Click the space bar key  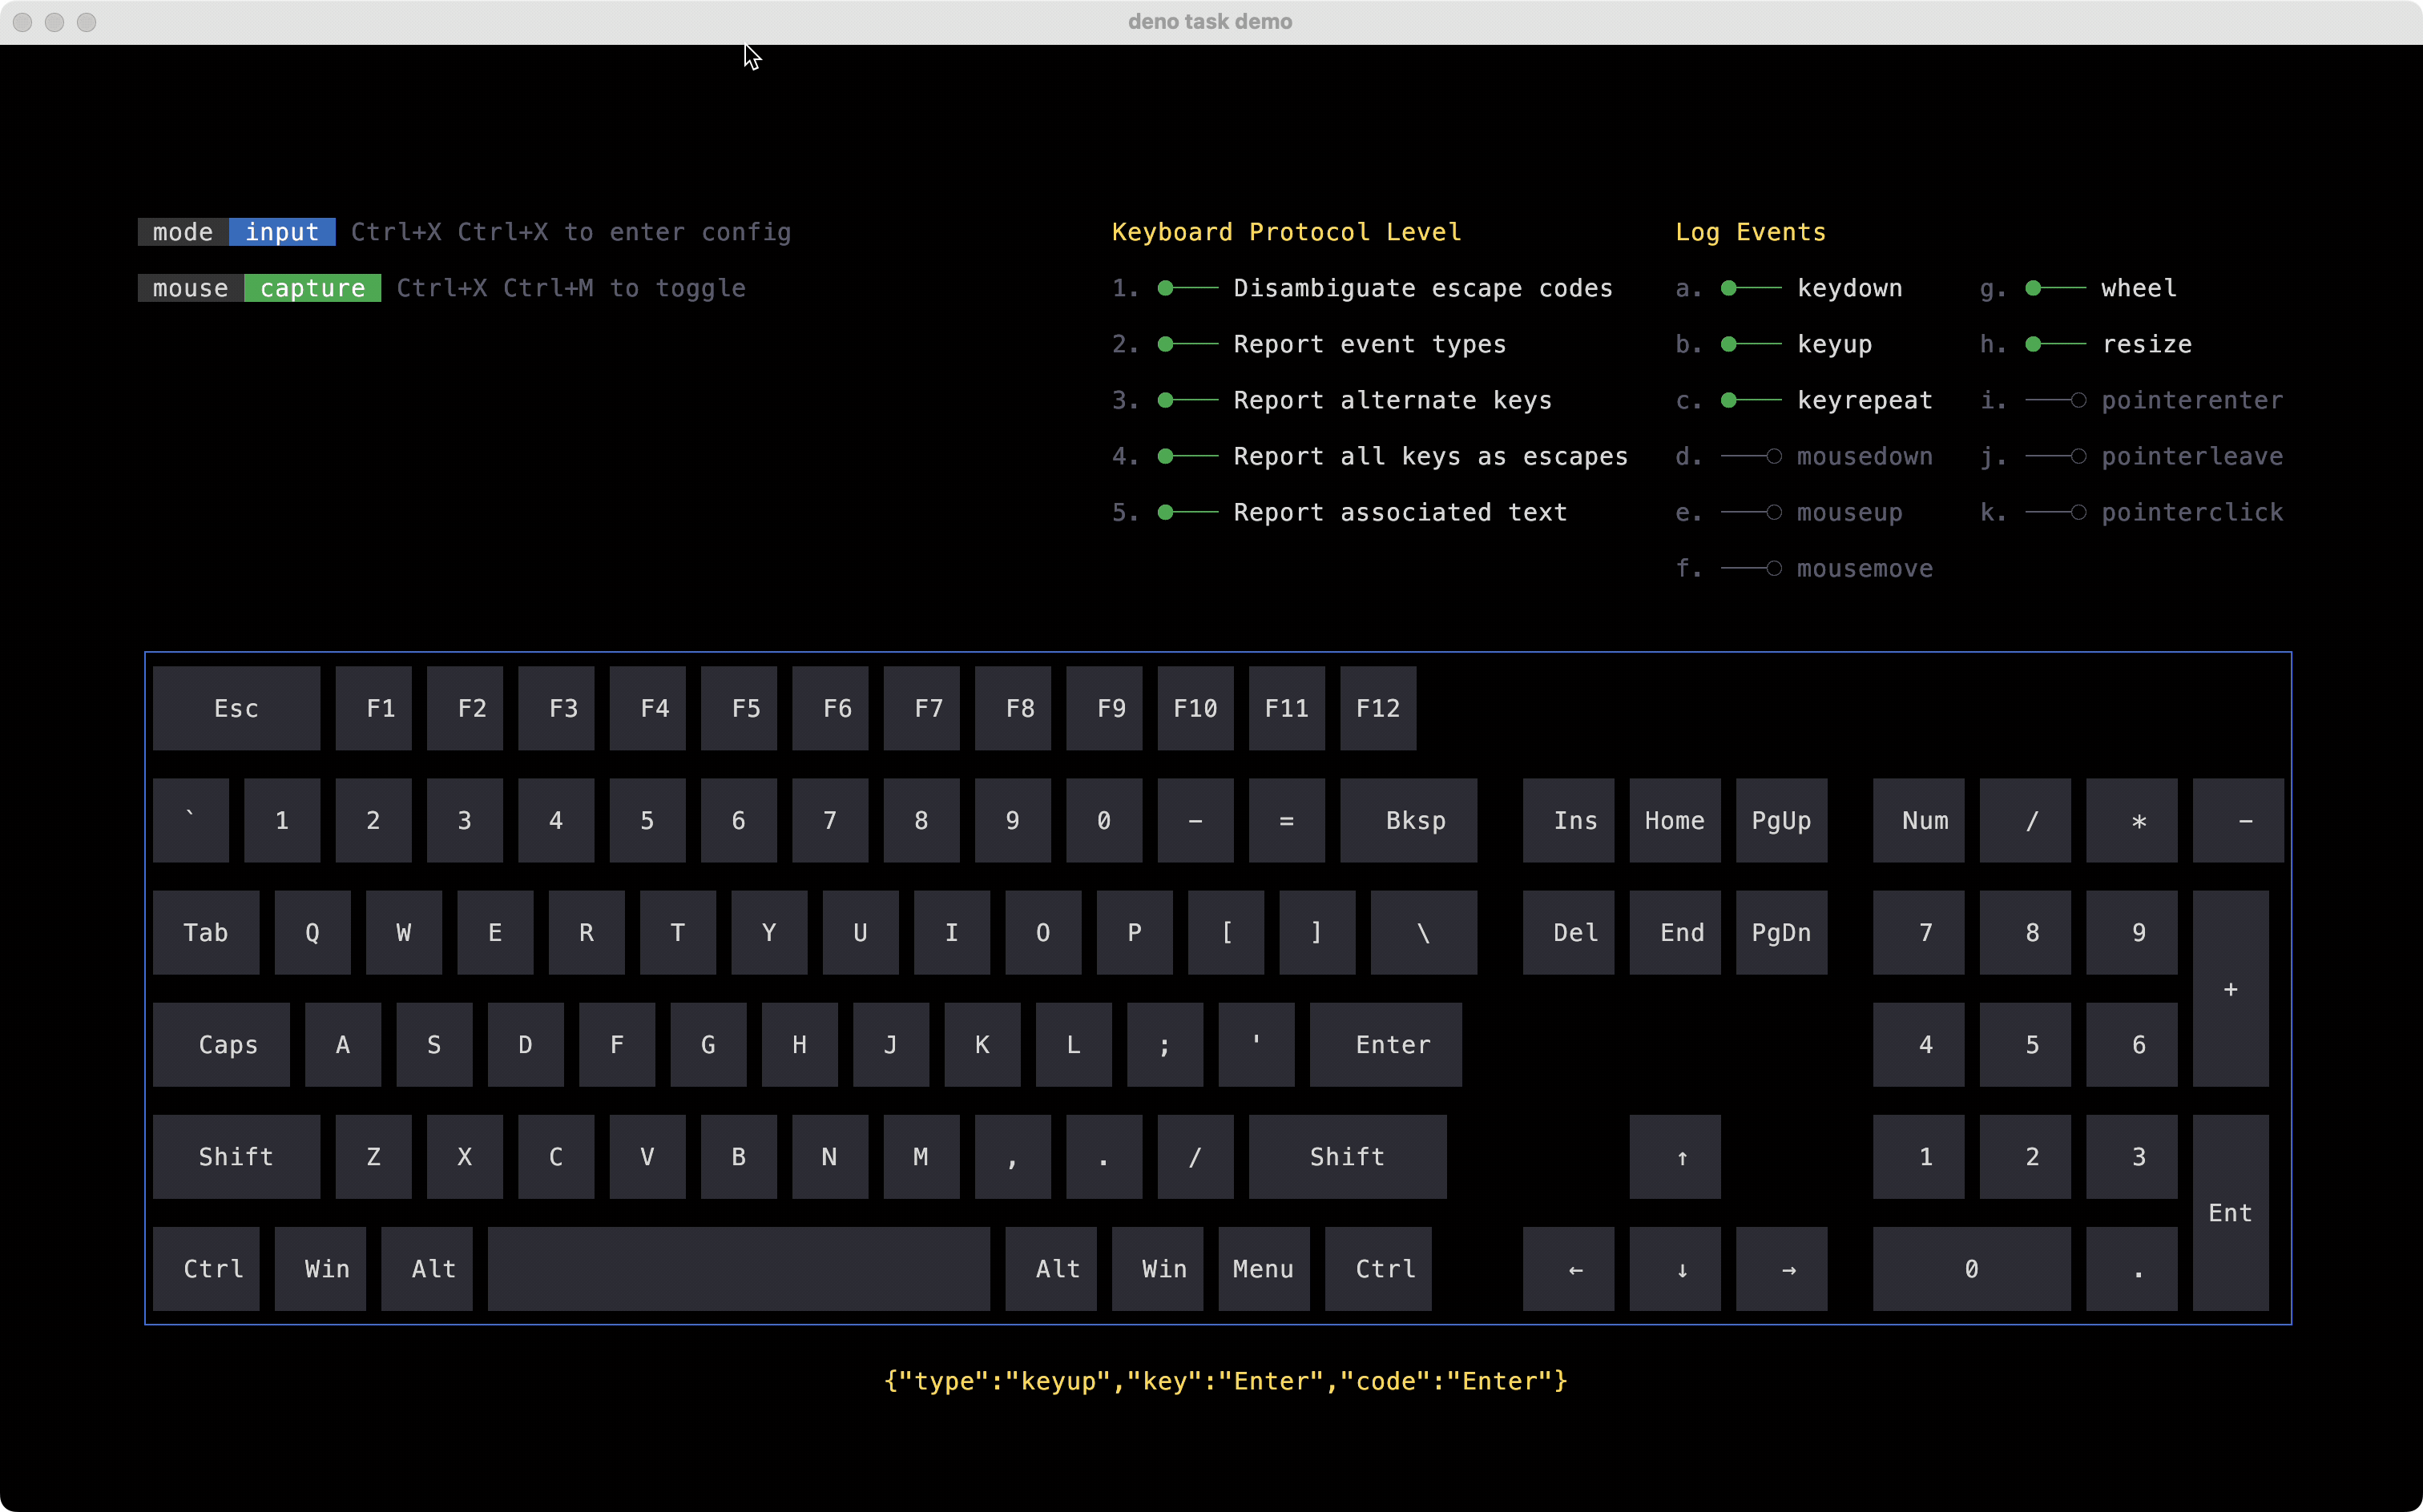[738, 1268]
